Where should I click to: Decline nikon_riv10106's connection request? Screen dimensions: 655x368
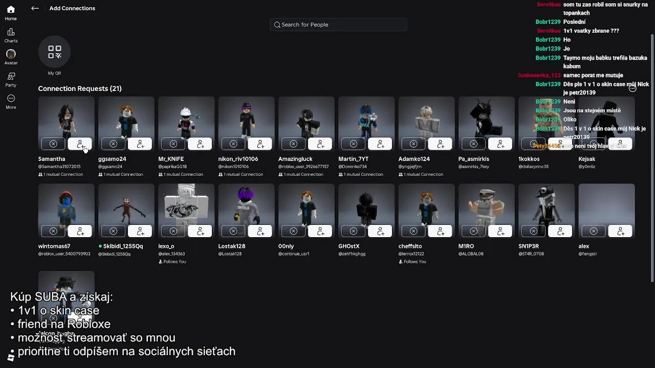click(x=233, y=144)
